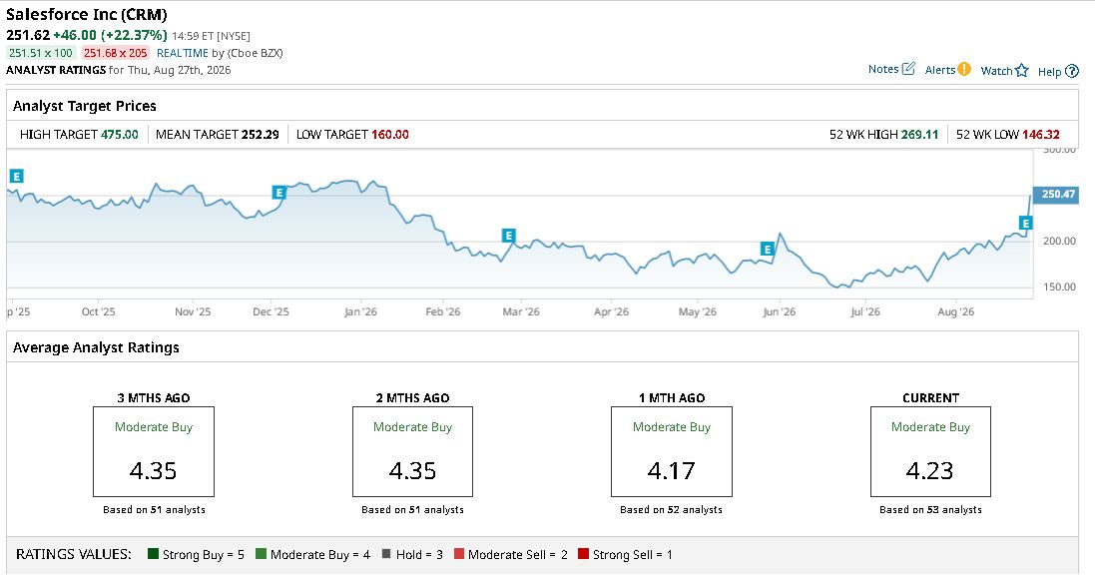The image size is (1095, 581).
Task: Click the Watch star icon
Action: click(1022, 71)
